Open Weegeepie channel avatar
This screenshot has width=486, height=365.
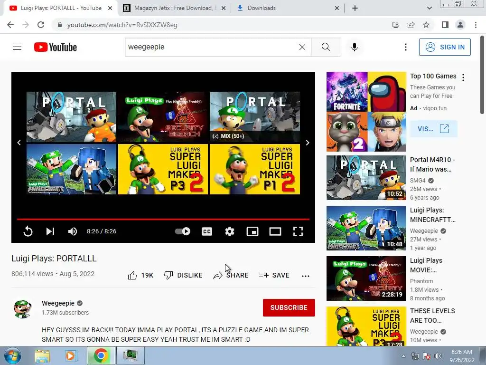[23, 309]
